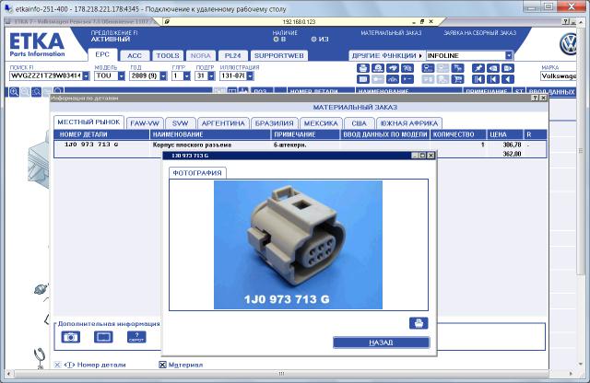
Task: Print the part photo with printer icon
Action: (x=419, y=323)
